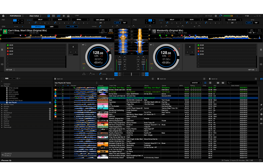Assign FX1 to deck 2
Screen dimensions: 263x164
pos(18,20)
